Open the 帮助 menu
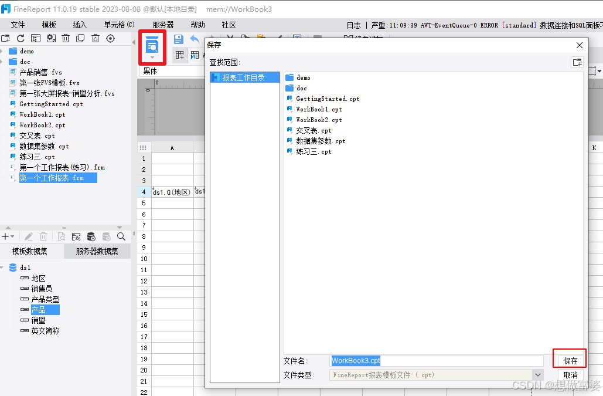Viewport: 603px width, 396px height. (x=197, y=25)
